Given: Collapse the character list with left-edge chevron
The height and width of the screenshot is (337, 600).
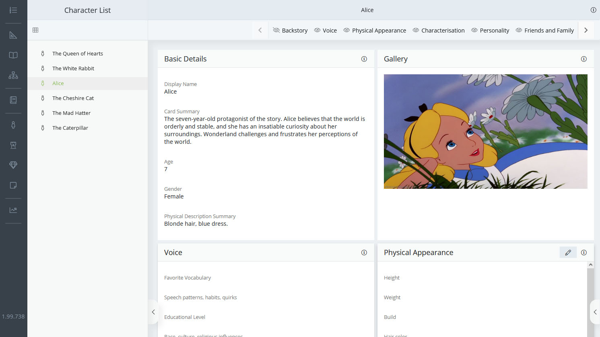Looking at the screenshot, I should coord(153,312).
